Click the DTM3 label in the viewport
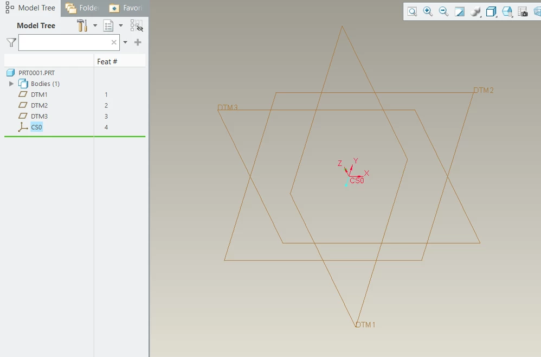Screen dimensions: 541x357 click(x=228, y=108)
